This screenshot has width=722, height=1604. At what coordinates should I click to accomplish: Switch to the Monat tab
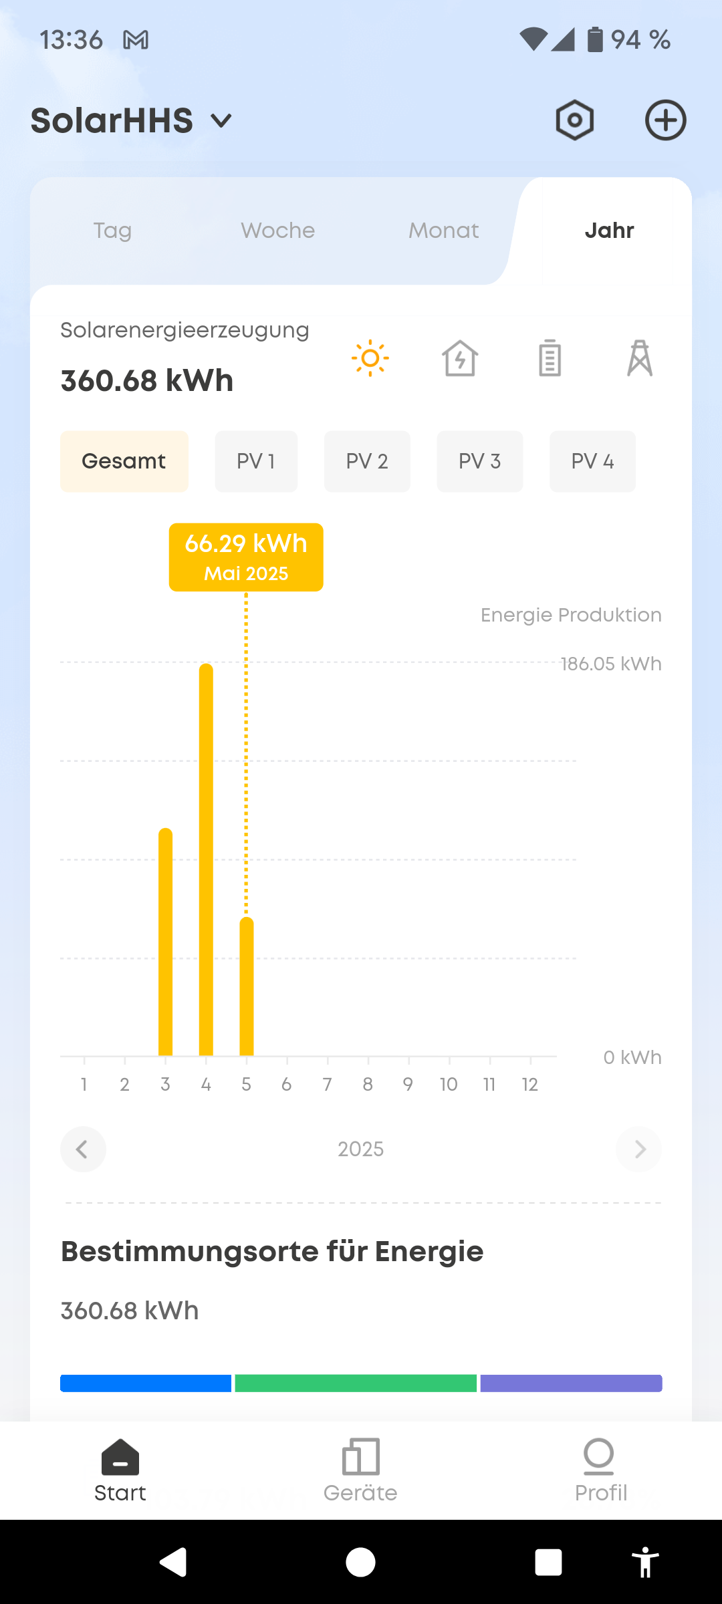443,231
